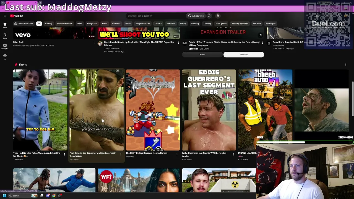Go to Home in the sidebar
The width and height of the screenshot is (354, 199).
(5, 25)
